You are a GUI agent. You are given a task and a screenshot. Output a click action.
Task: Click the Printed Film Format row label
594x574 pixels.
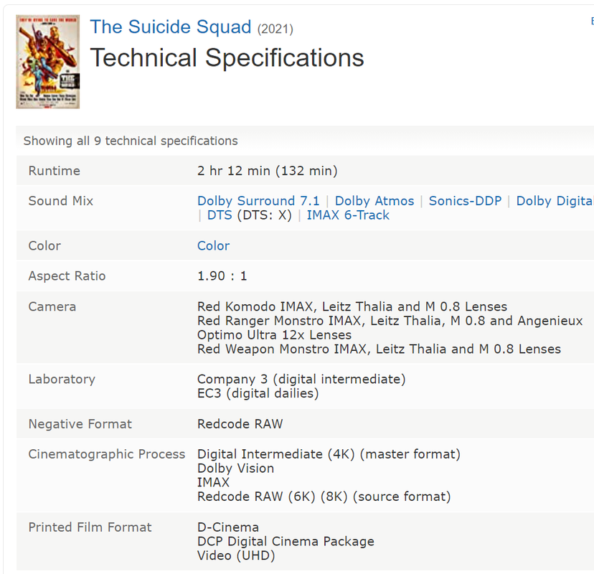click(90, 527)
